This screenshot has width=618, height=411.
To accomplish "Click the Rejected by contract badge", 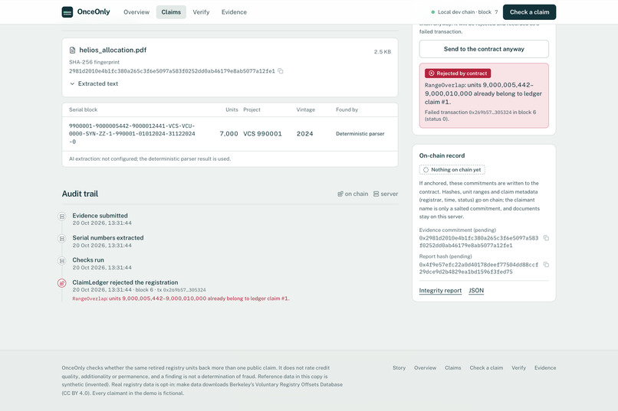I will click(458, 73).
